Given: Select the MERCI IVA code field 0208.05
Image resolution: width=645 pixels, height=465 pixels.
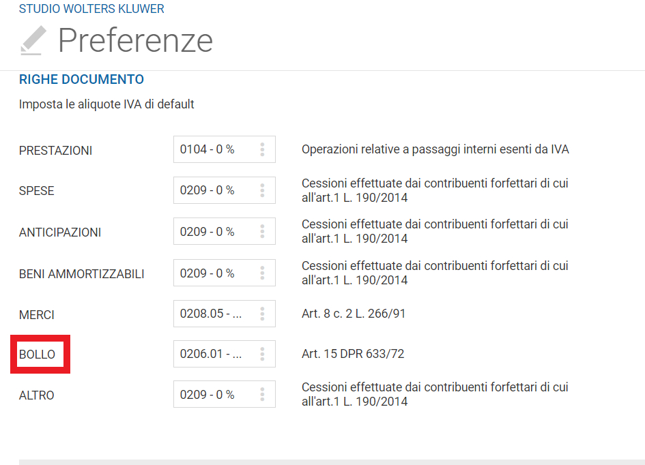Looking at the screenshot, I should coord(224,314).
